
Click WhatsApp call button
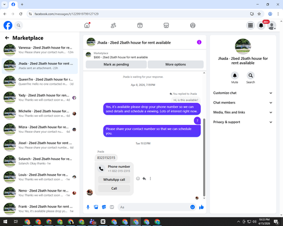coord(114,180)
